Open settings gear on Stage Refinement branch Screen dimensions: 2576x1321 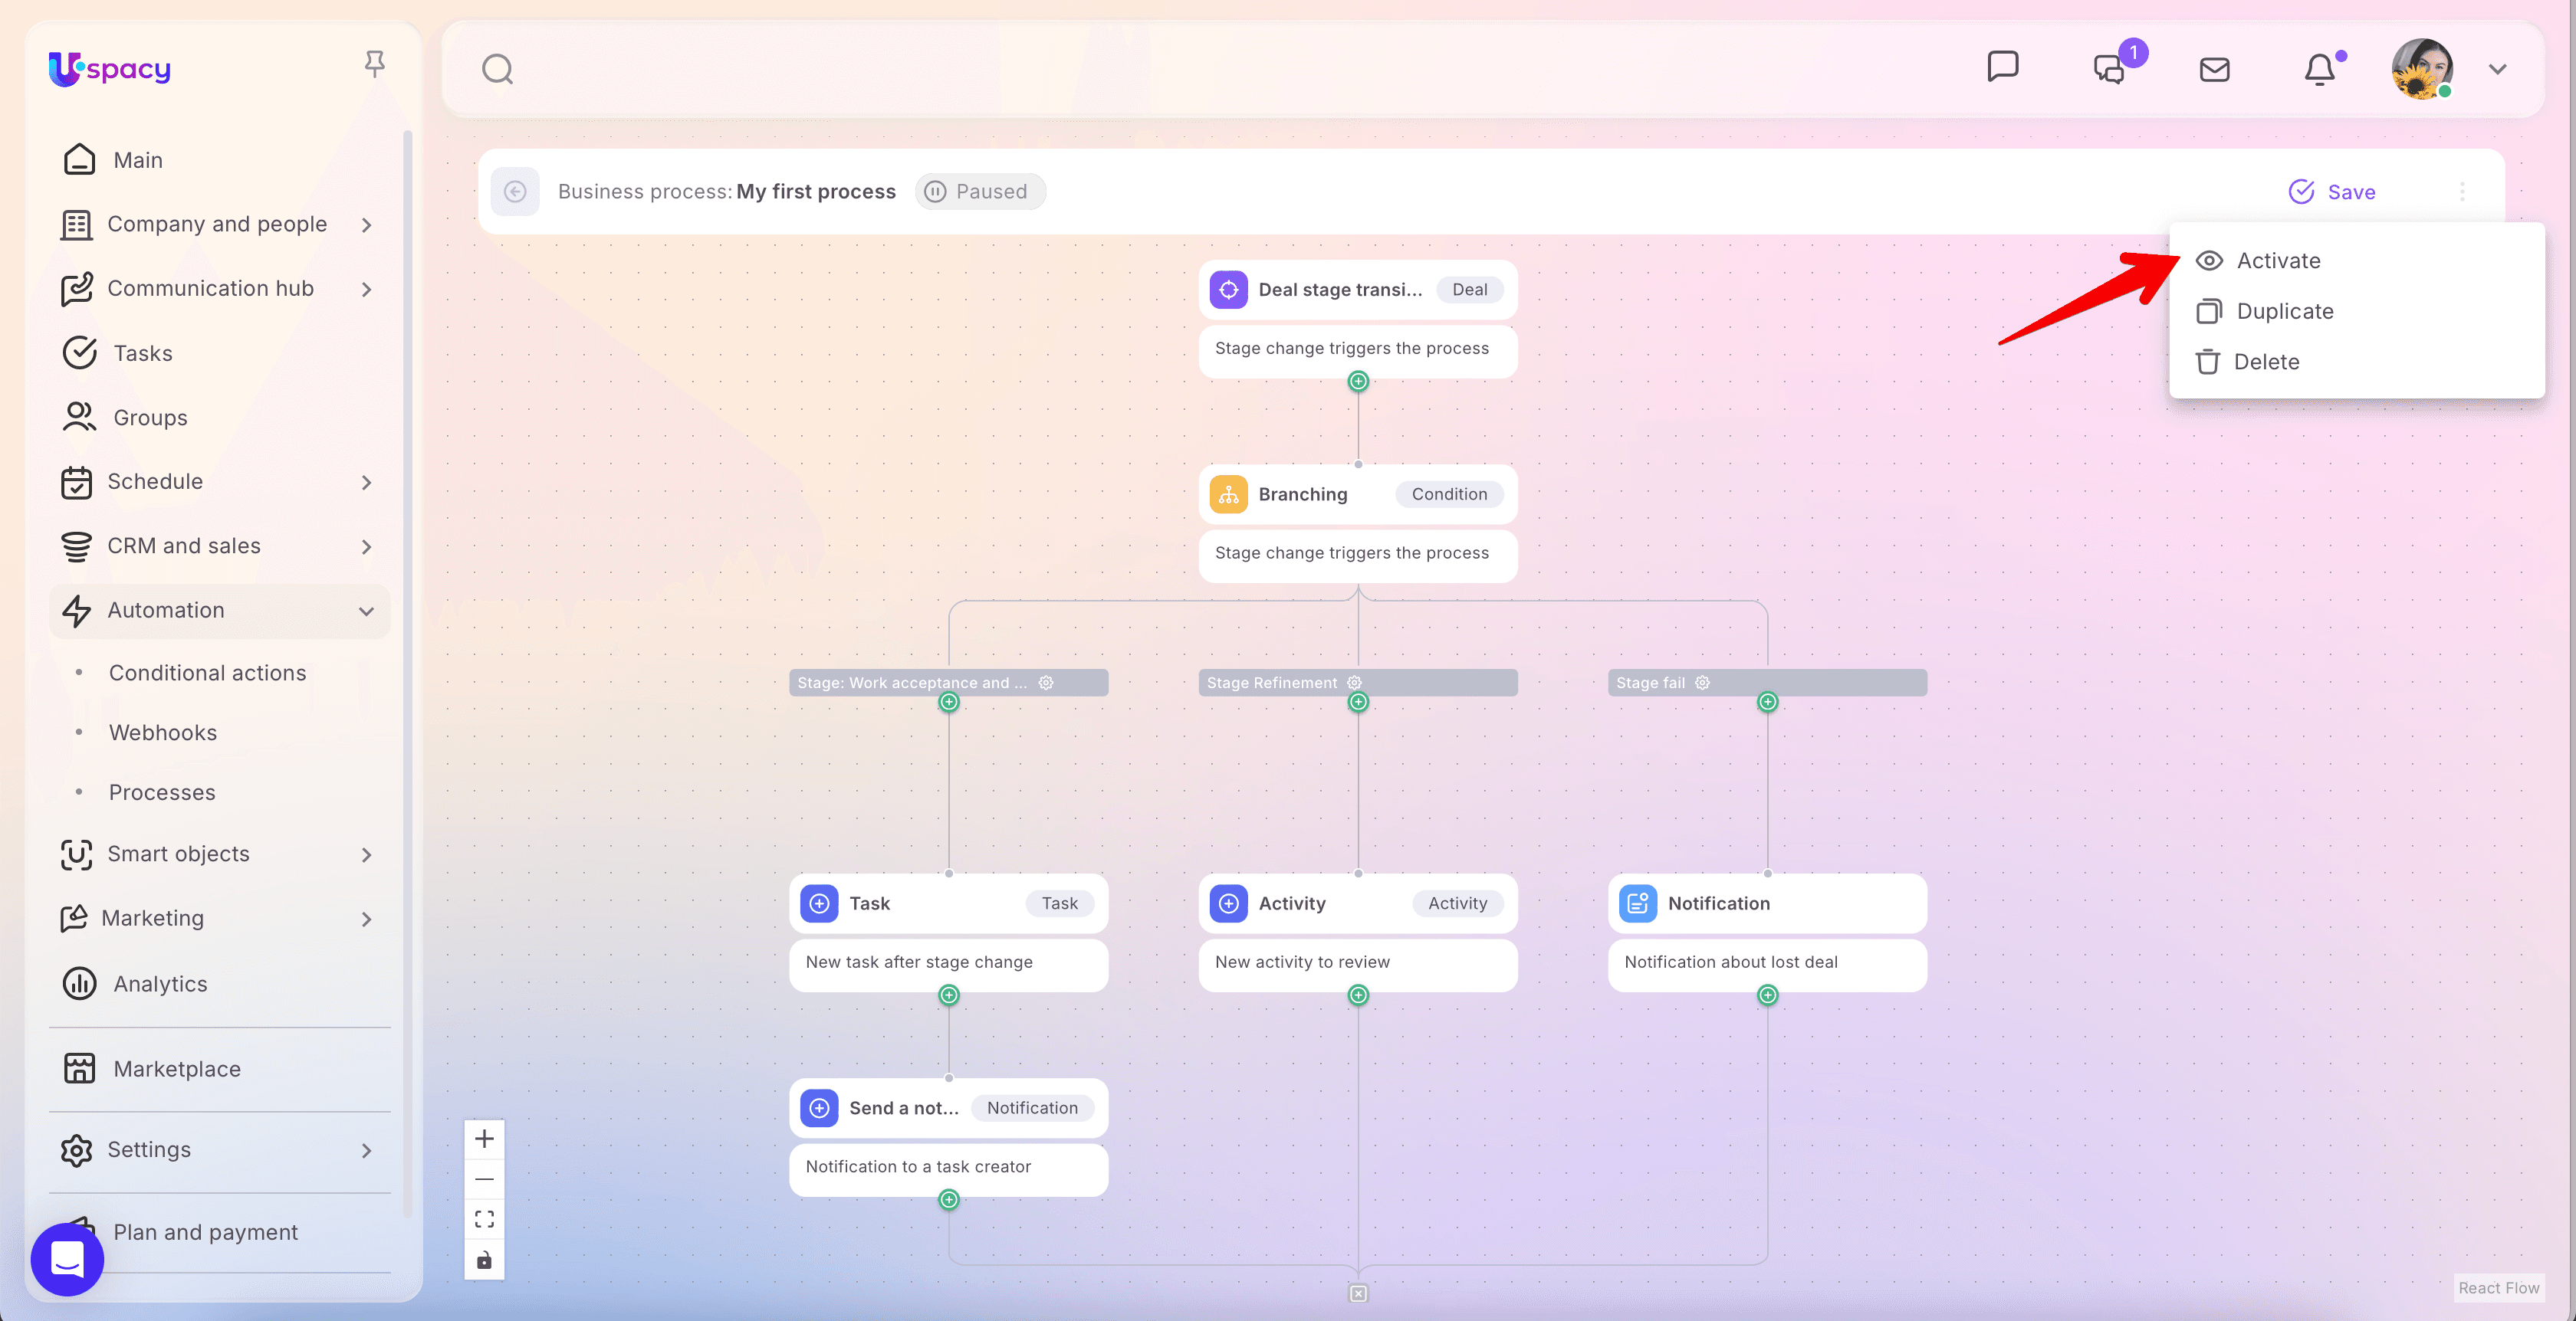click(1354, 683)
